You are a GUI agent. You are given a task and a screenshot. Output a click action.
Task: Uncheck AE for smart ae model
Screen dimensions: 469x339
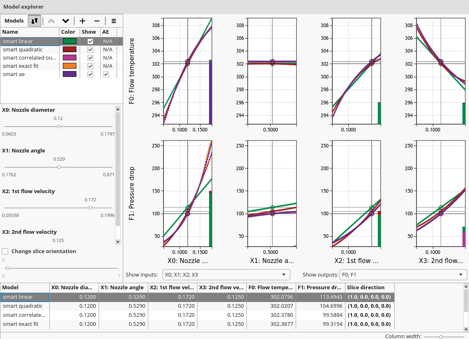click(x=106, y=74)
